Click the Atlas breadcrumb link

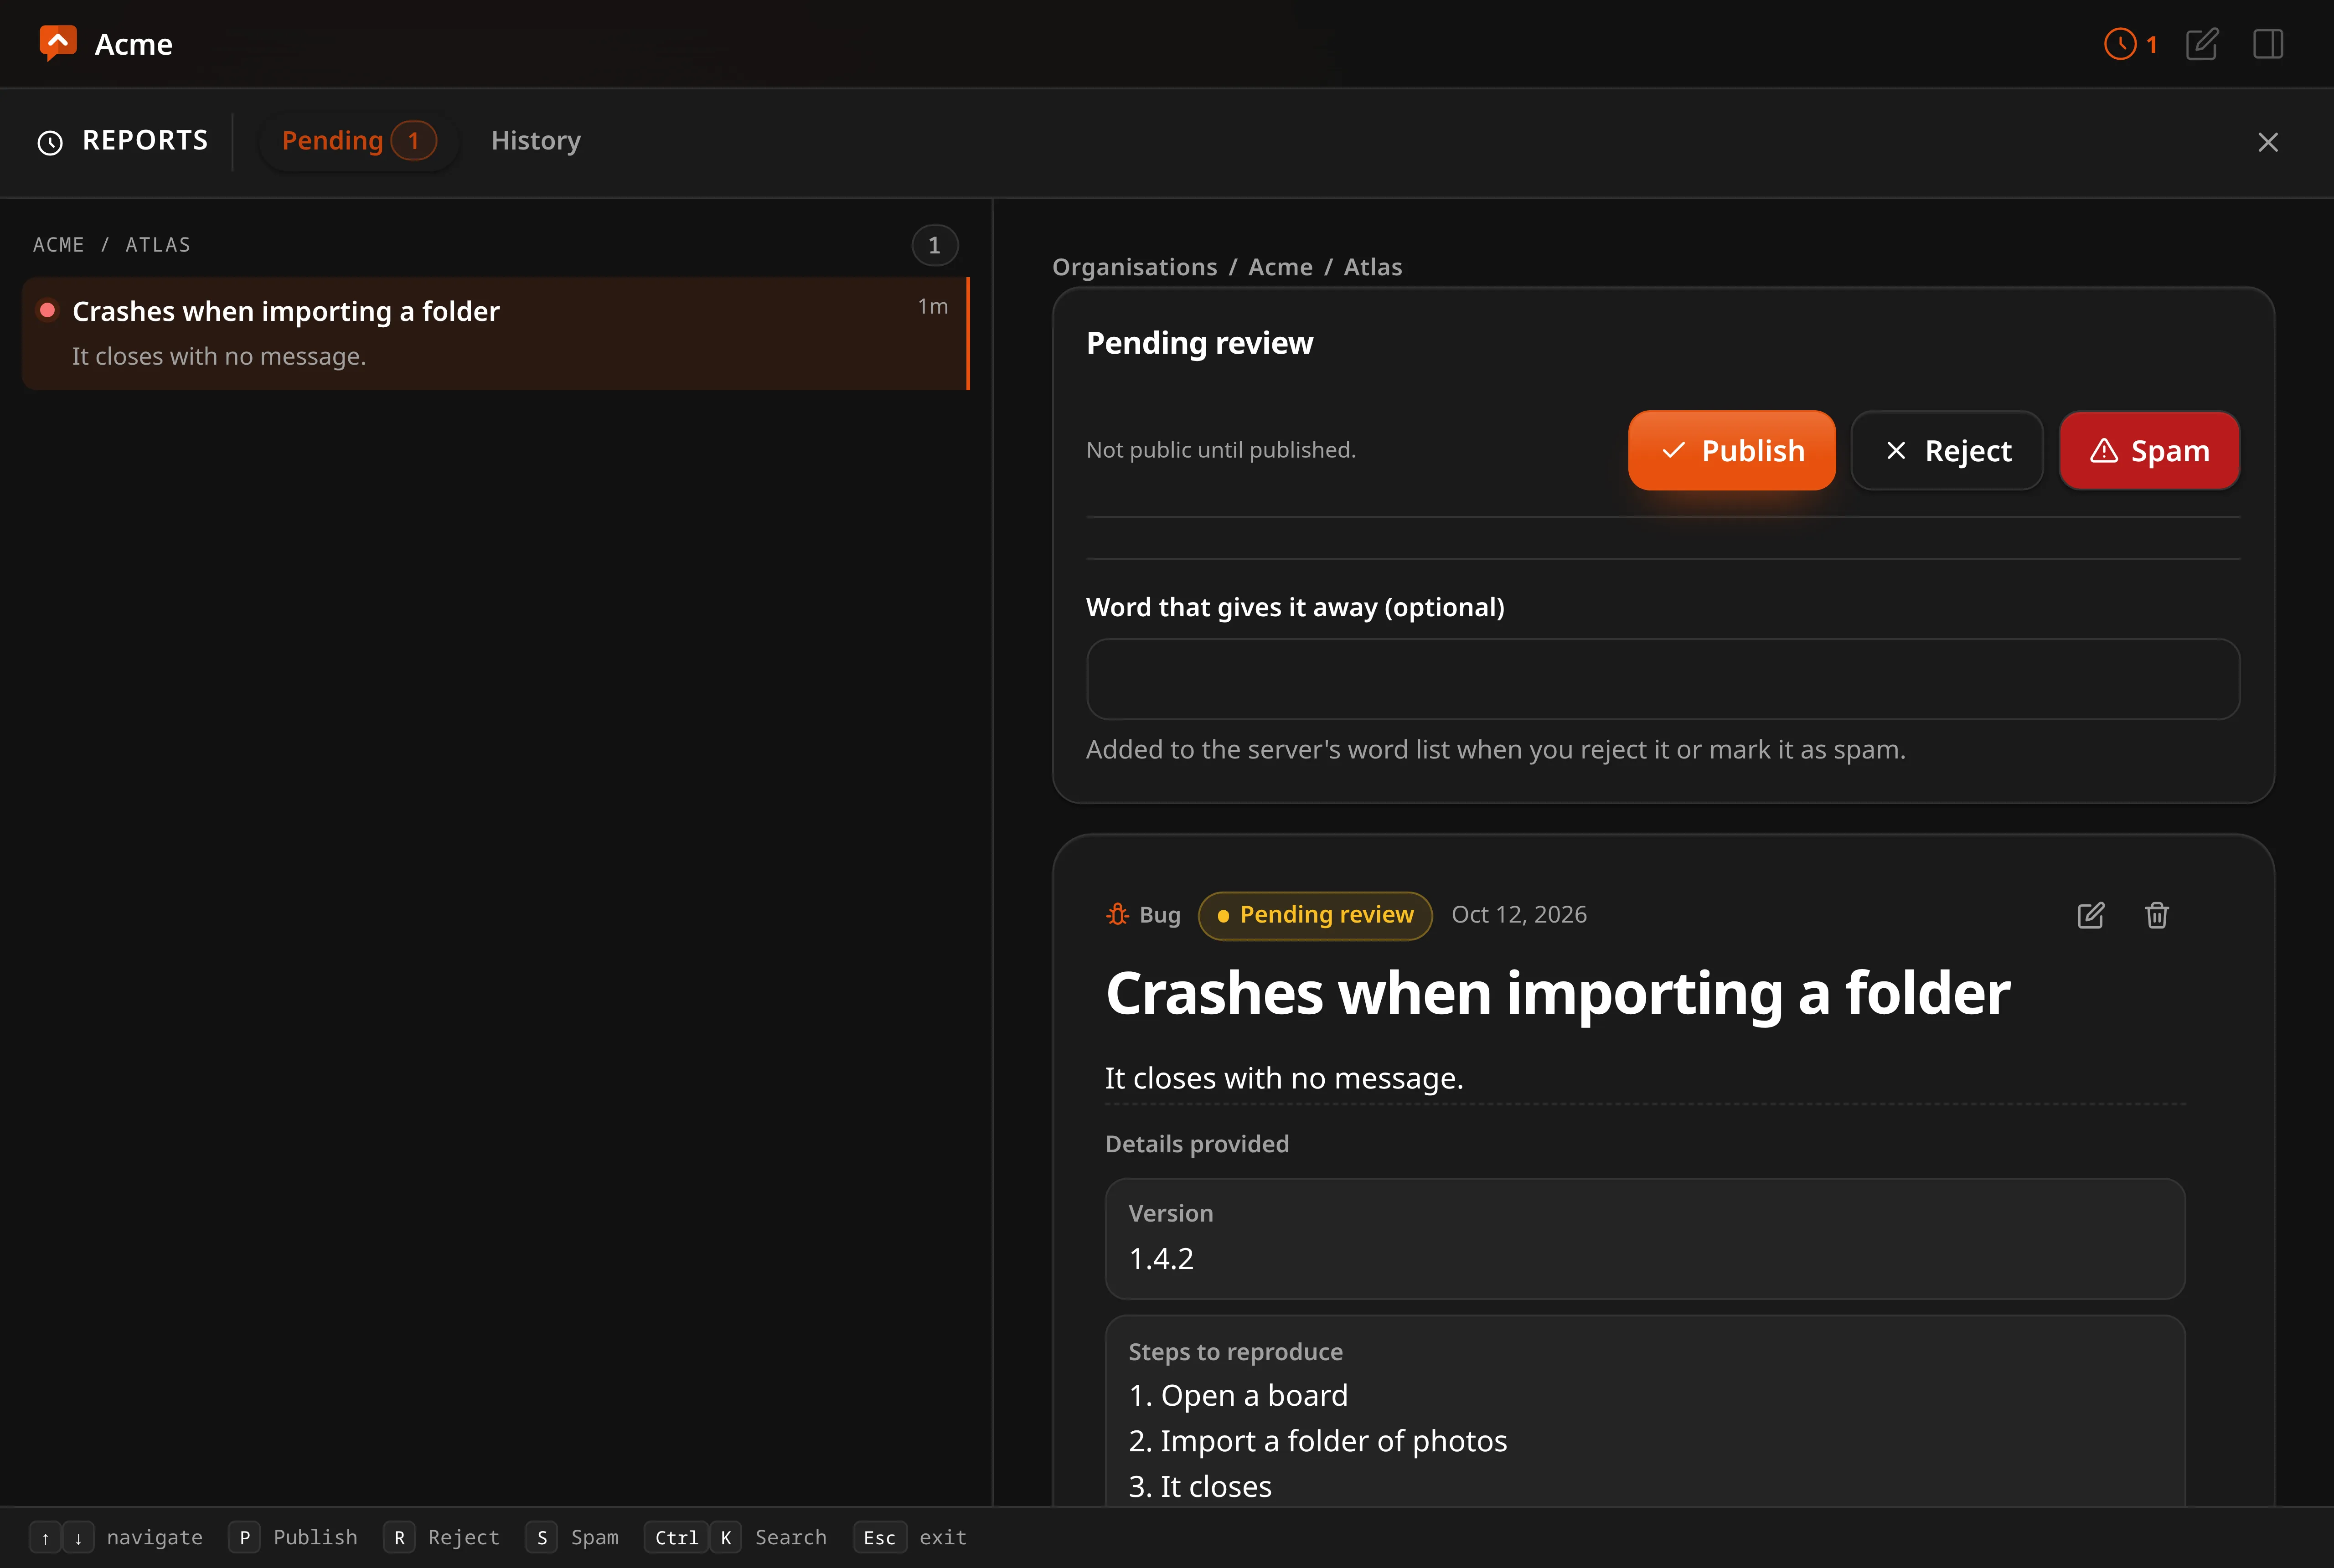[1372, 267]
